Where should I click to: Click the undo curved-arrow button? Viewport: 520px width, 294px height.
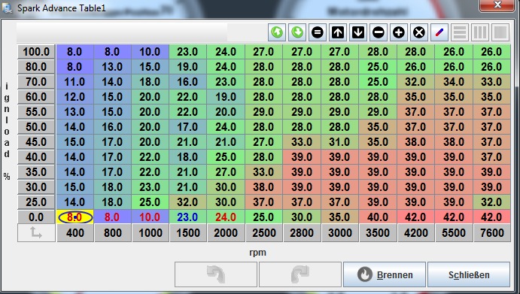point(216,274)
